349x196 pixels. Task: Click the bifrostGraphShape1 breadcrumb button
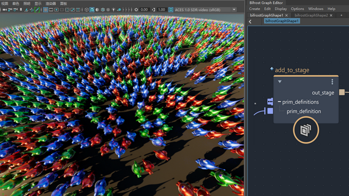[282, 21]
